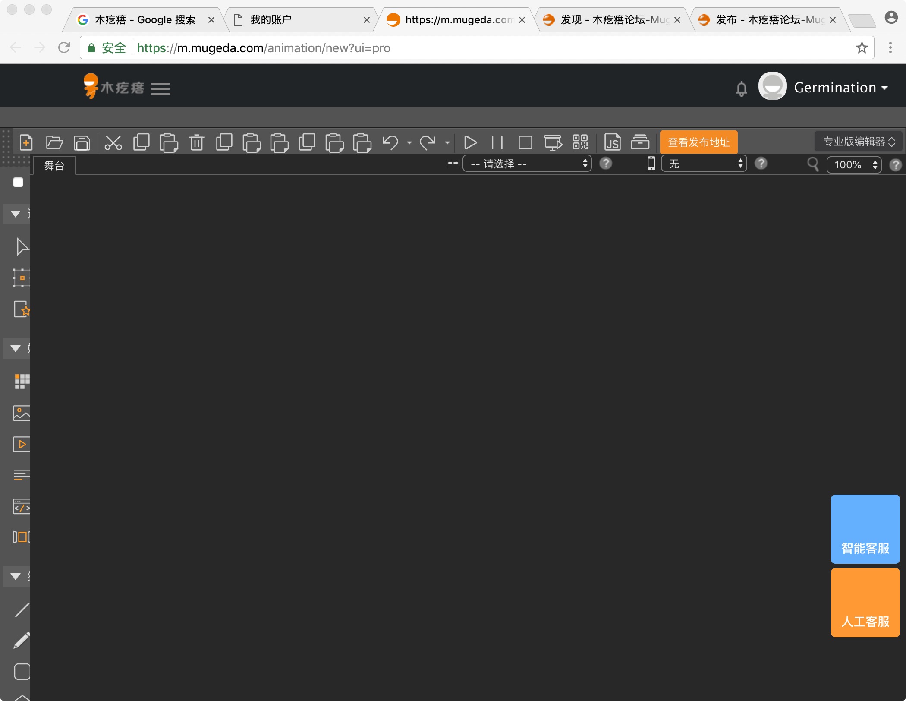Collapse the second sidebar section above grid icon
This screenshot has width=906, height=701.
pos(16,348)
